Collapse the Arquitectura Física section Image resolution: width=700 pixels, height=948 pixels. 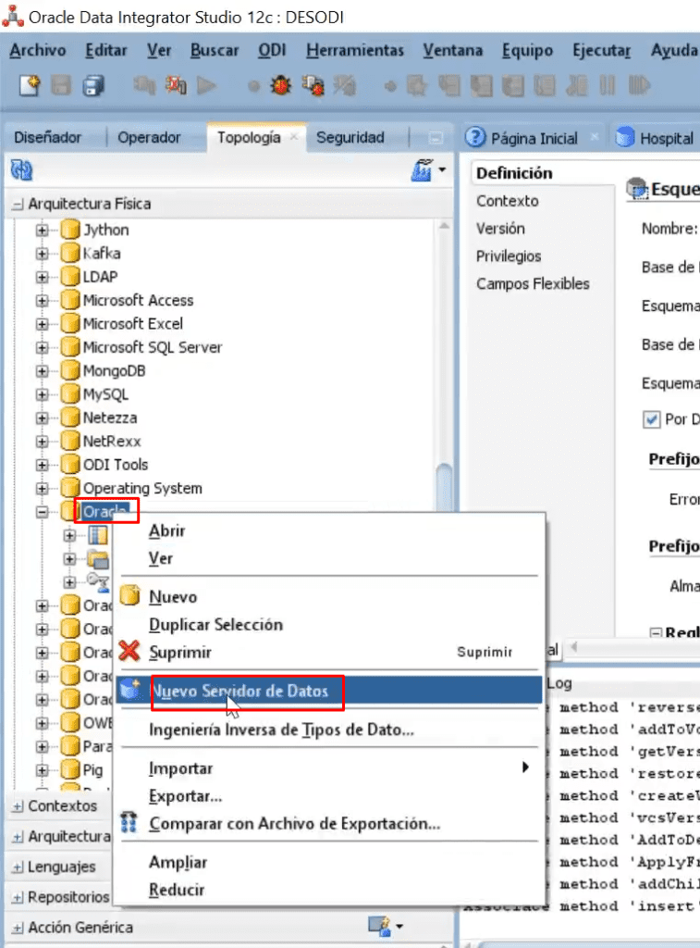(x=18, y=205)
